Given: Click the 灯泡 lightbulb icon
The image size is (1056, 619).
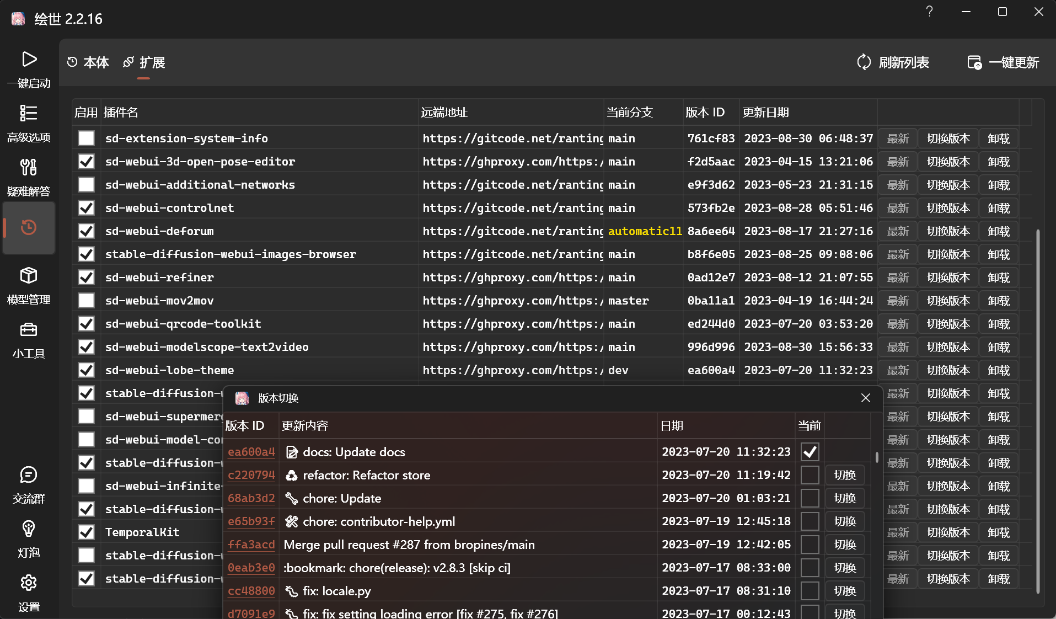Looking at the screenshot, I should click(x=29, y=529).
